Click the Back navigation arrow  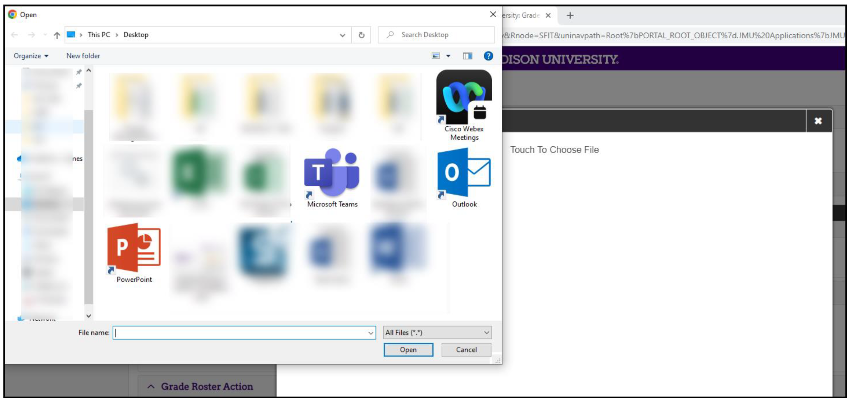(15, 35)
